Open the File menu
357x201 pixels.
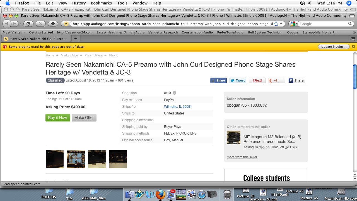tap(37, 3)
